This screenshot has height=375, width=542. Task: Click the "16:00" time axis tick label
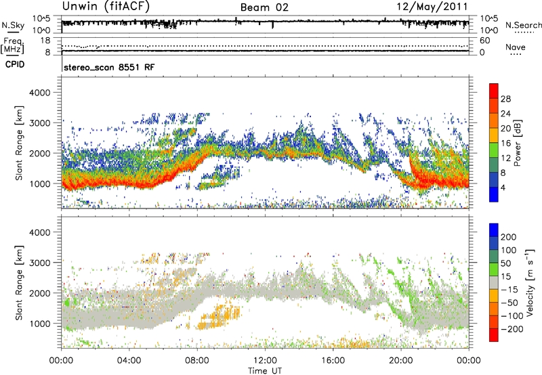pyautogui.click(x=333, y=361)
